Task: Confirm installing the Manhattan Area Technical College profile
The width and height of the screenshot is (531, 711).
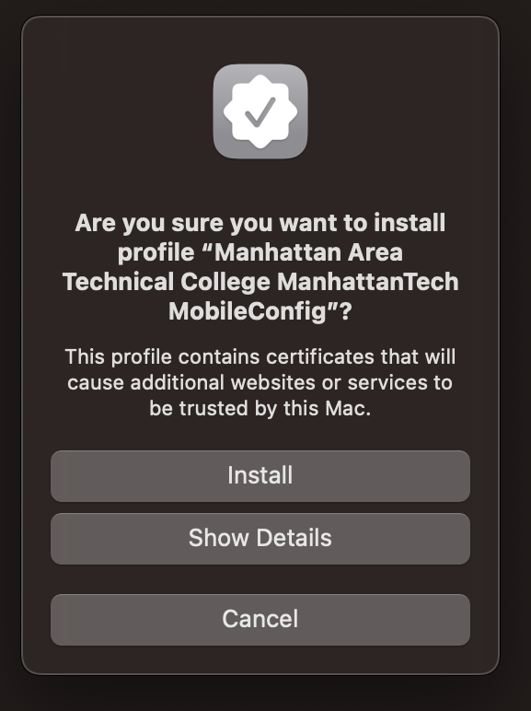Action: (x=260, y=475)
